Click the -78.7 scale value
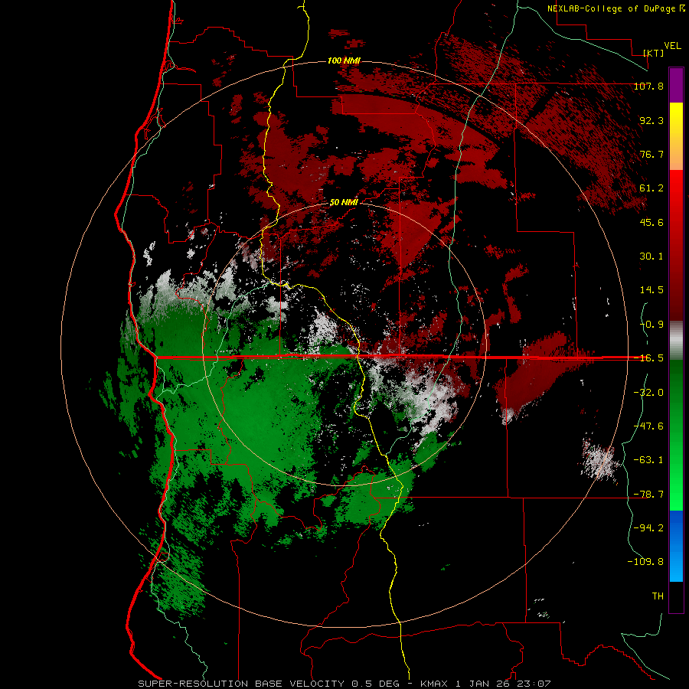This screenshot has height=689, width=689. point(648,495)
